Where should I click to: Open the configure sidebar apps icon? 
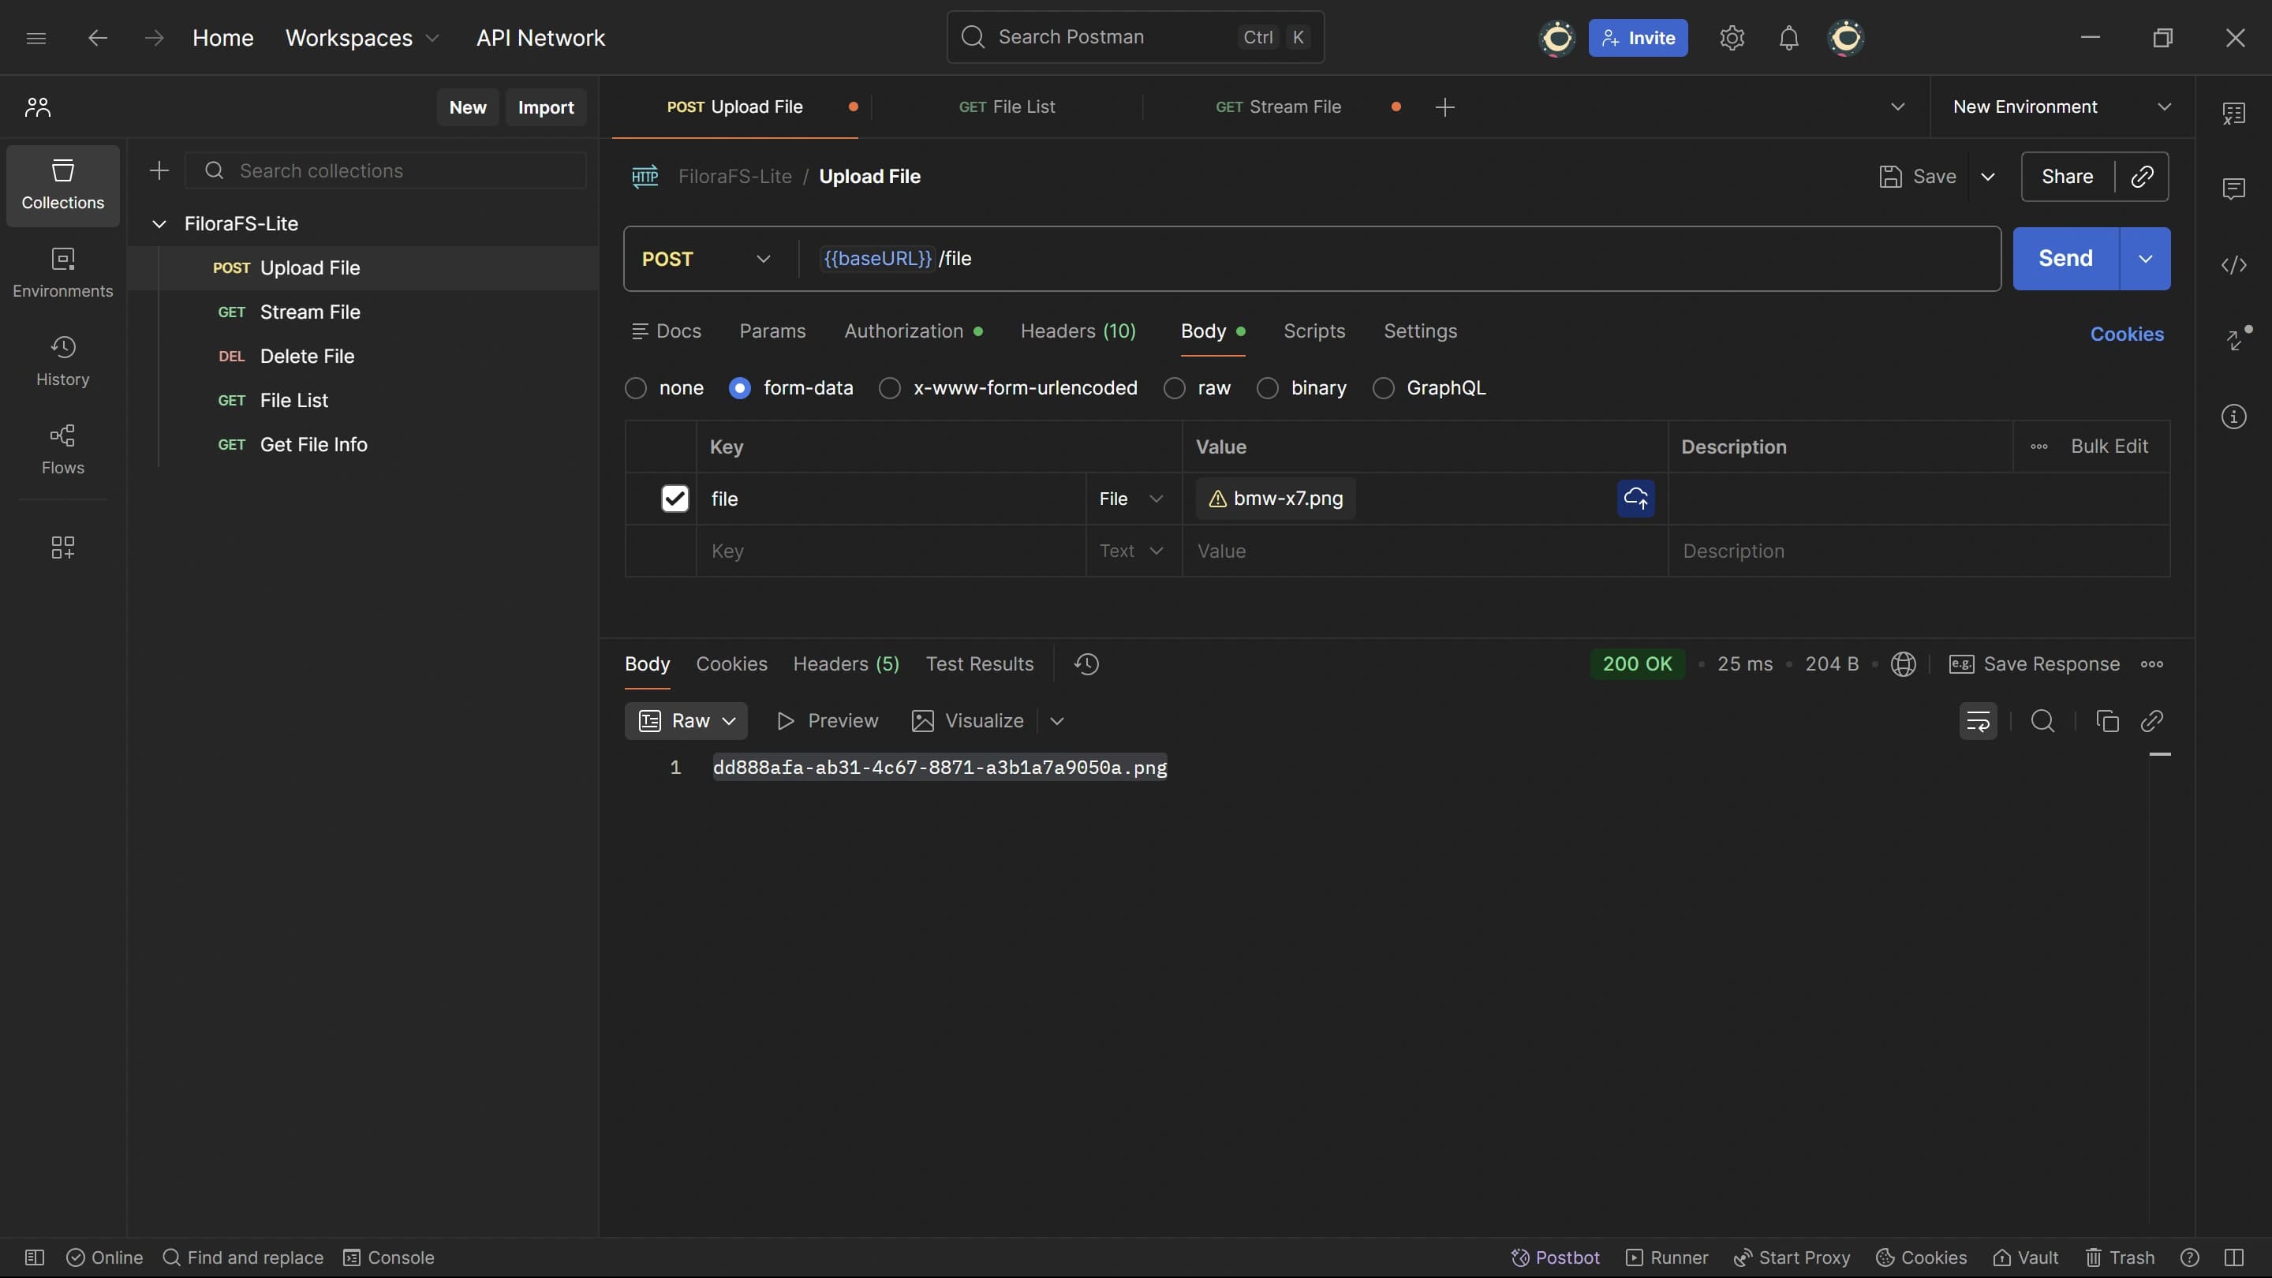click(x=62, y=547)
